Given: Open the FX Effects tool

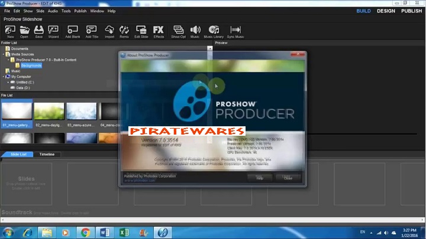Looking at the screenshot, I should (159, 32).
